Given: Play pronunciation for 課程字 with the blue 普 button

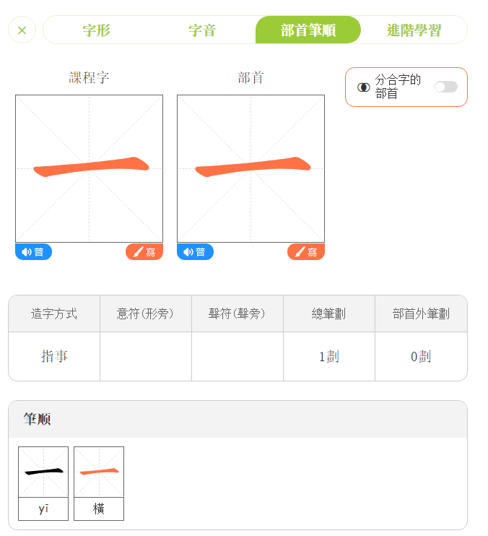Looking at the screenshot, I should 33,252.
